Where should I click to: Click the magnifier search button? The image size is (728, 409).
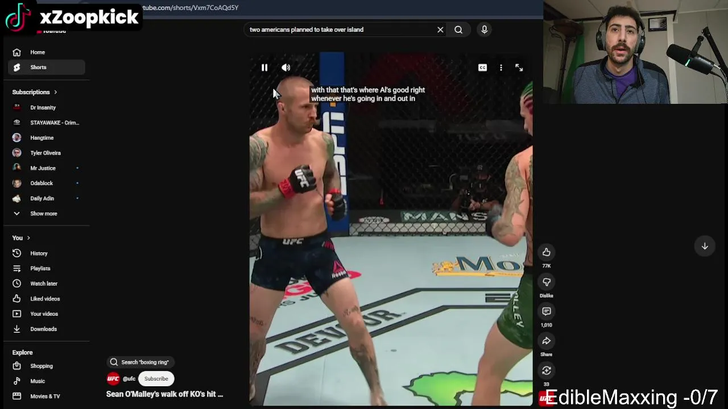click(x=458, y=30)
